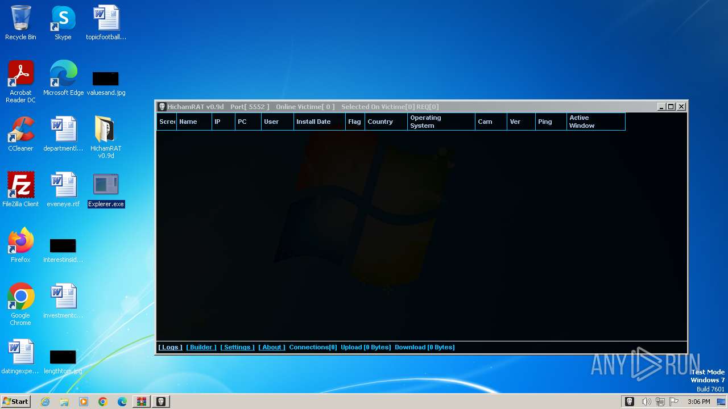Viewport: 728px width, 409px height.
Task: Sort by the Screen column header
Action: click(167, 122)
